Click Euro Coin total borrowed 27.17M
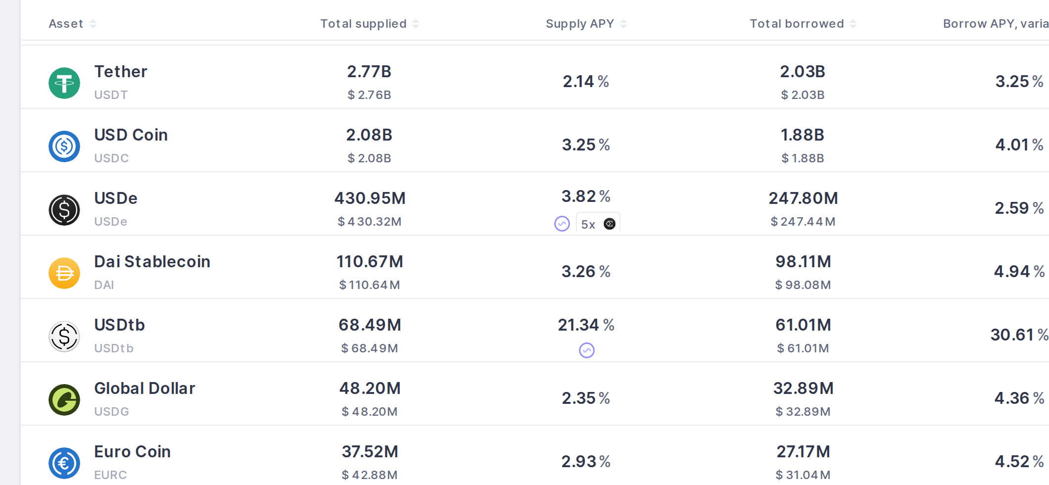 coord(803,452)
